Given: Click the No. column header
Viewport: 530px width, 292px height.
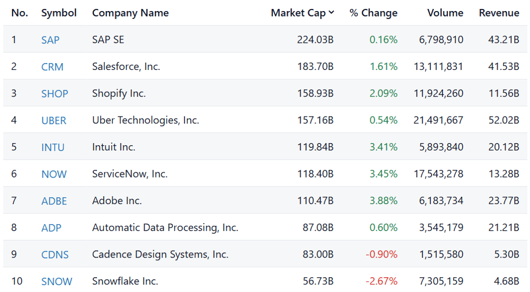Looking at the screenshot, I should (x=20, y=13).
